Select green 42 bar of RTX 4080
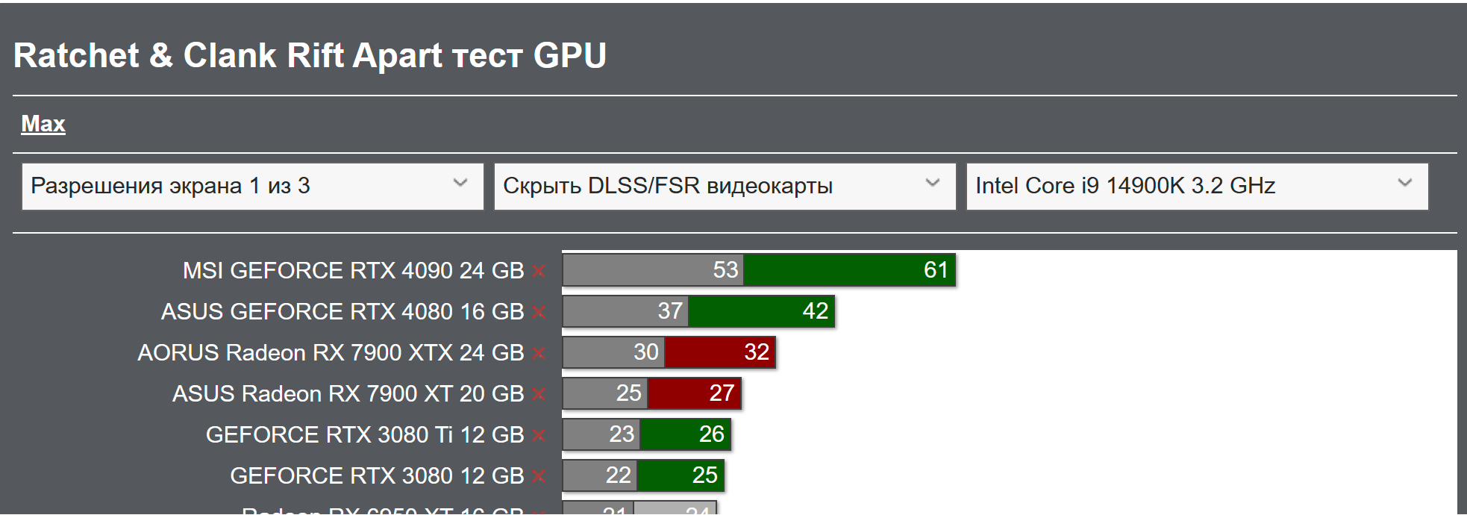This screenshot has width=1467, height=515. pos(760,311)
